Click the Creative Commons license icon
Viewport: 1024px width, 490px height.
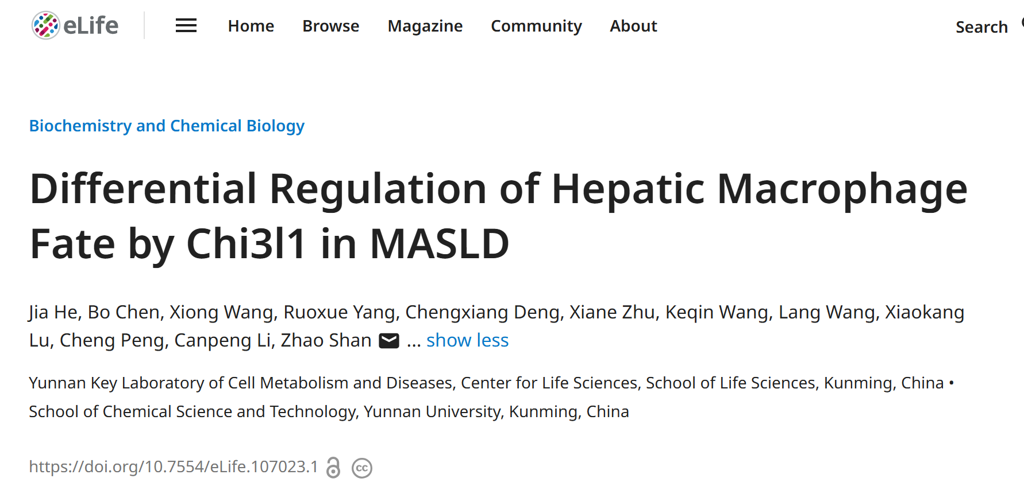pos(362,468)
